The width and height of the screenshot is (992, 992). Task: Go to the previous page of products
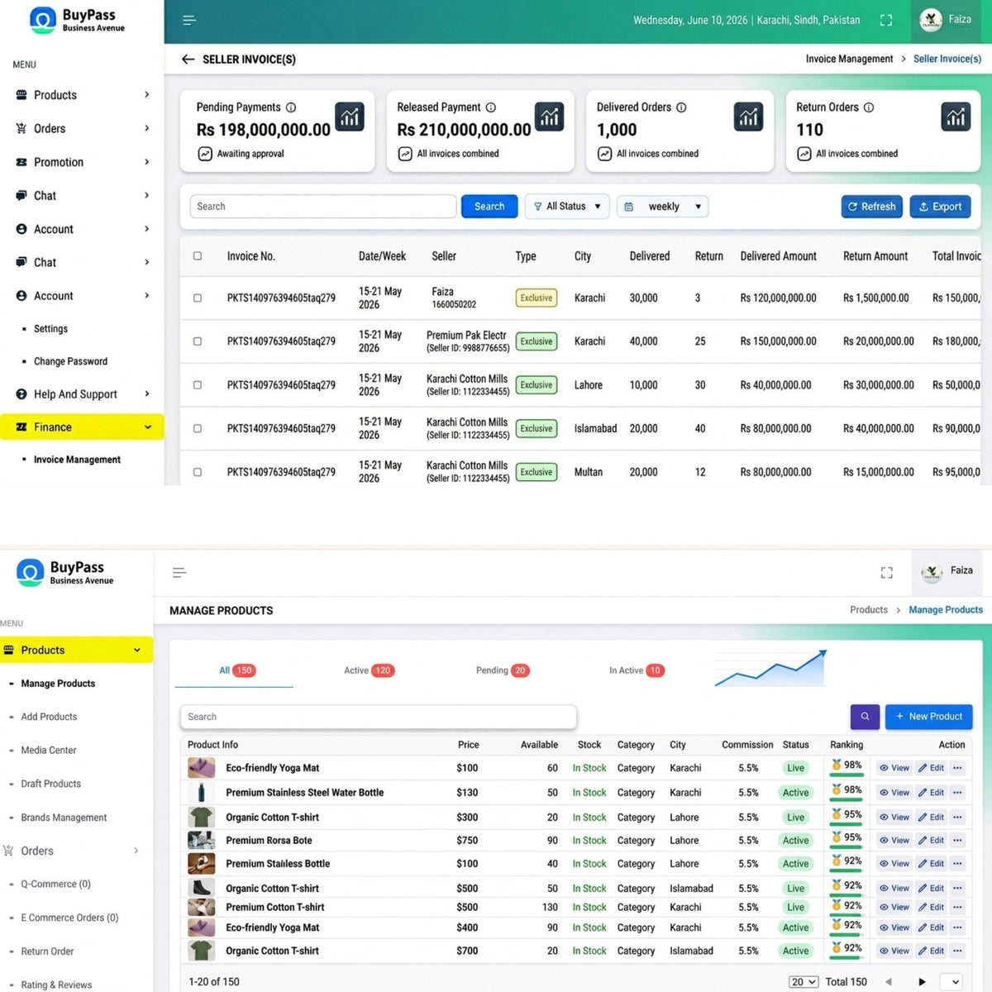point(889,982)
